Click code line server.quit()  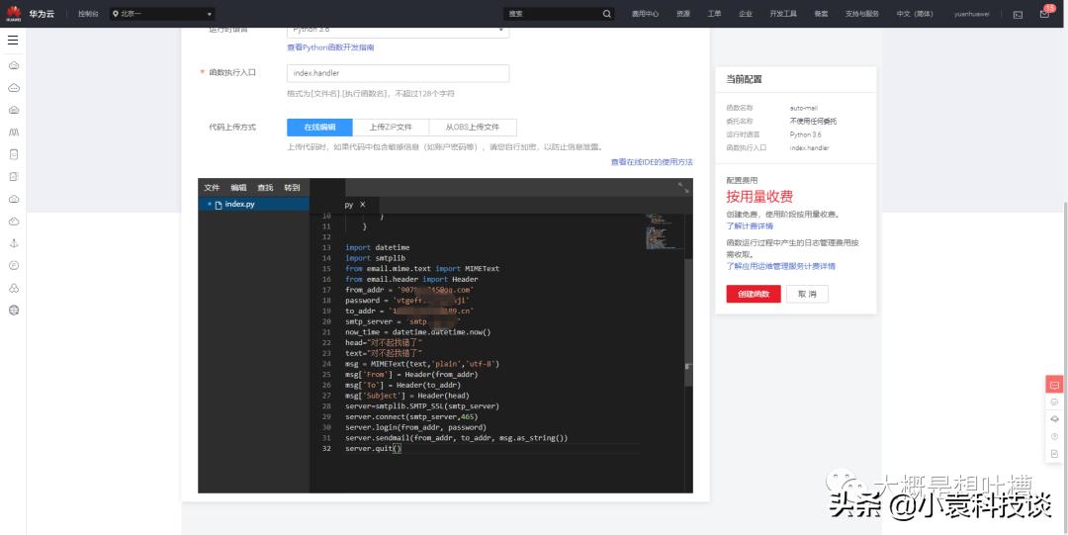373,449
